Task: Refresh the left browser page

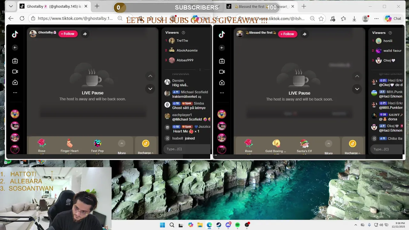Action: pos(22,19)
